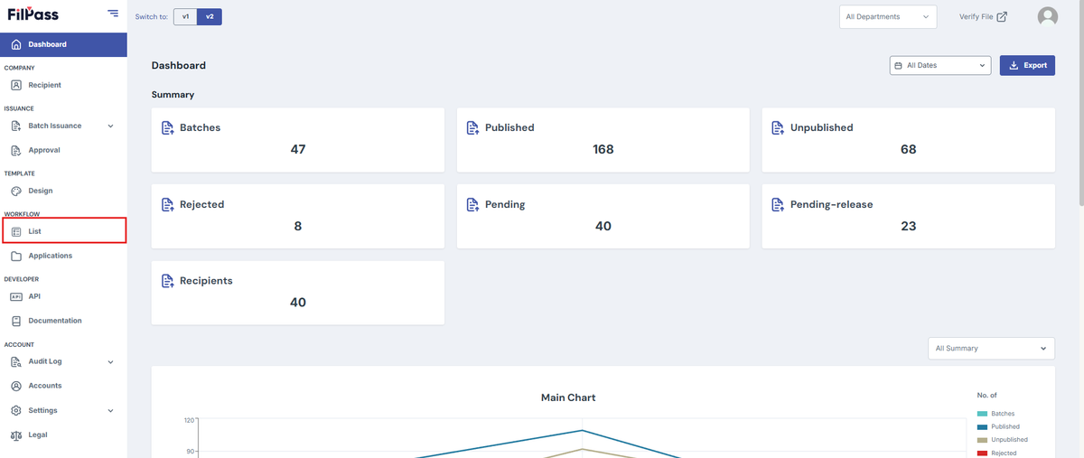Image resolution: width=1084 pixels, height=458 pixels.
Task: Click the Workflow List icon
Action: 16,232
